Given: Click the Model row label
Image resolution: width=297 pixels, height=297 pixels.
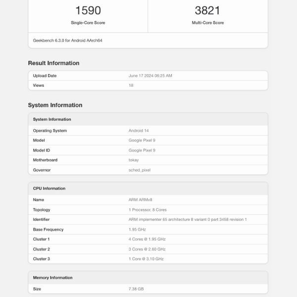Looking at the screenshot, I should click(39, 141).
